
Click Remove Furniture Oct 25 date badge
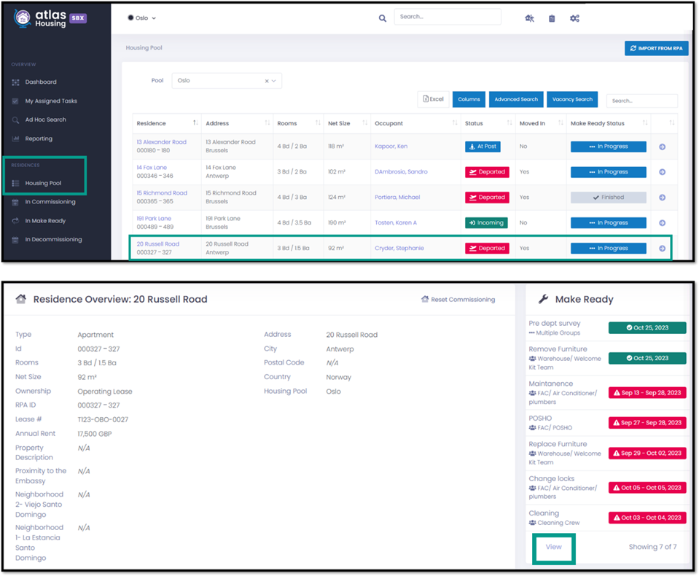click(x=647, y=358)
